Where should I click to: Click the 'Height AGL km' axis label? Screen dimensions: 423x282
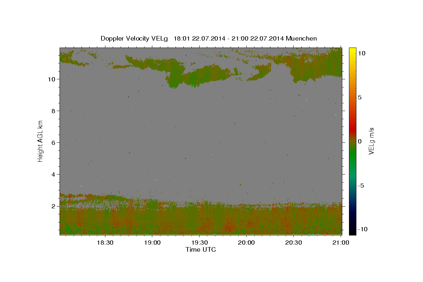41,141
